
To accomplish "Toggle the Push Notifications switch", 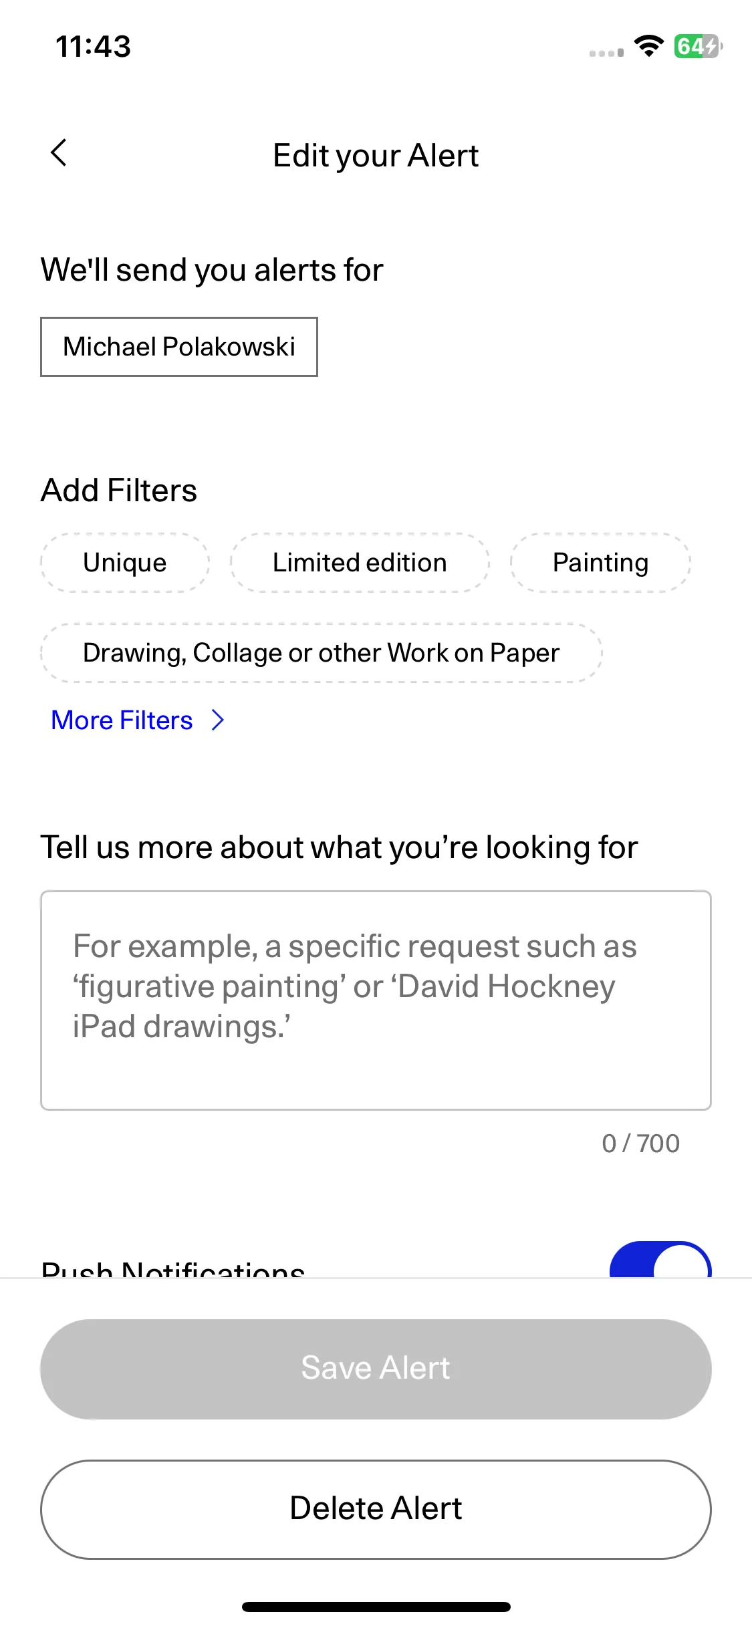I will [x=660, y=1260].
